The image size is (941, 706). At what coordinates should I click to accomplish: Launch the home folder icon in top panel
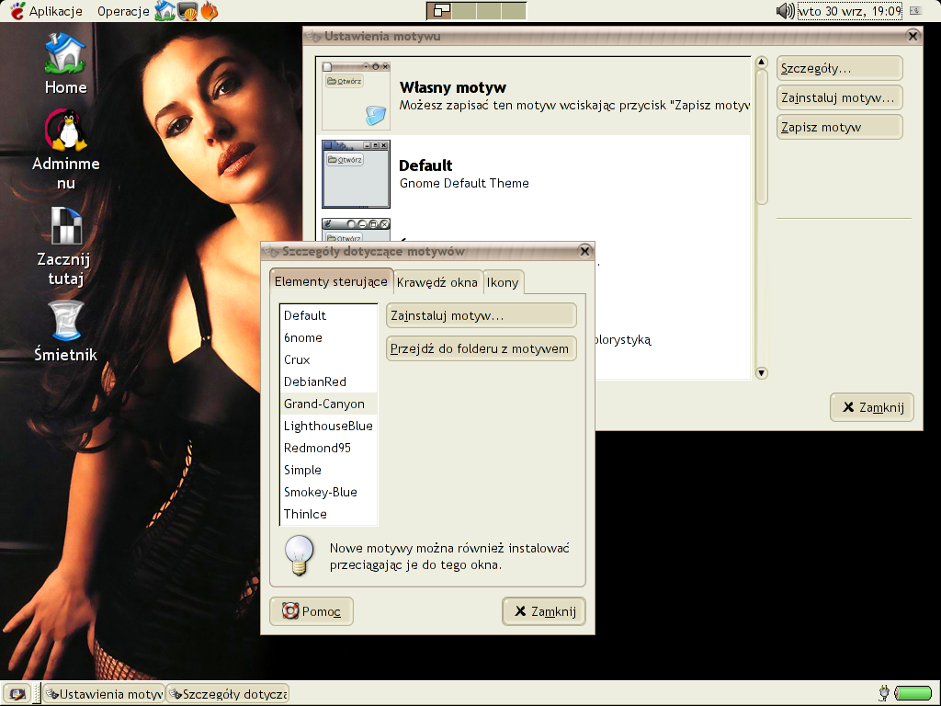164,11
